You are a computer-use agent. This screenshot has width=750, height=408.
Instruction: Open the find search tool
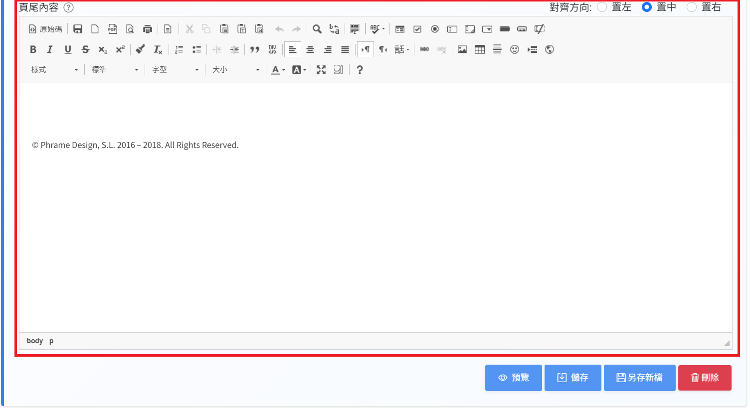[317, 29]
